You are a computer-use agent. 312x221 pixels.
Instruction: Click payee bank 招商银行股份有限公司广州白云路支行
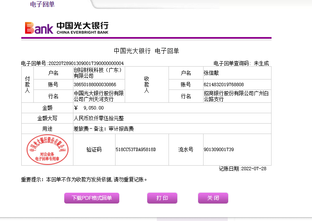236,96
